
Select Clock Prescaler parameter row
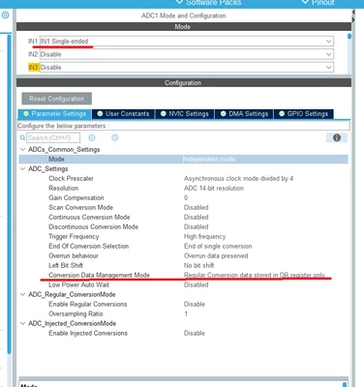(183, 179)
